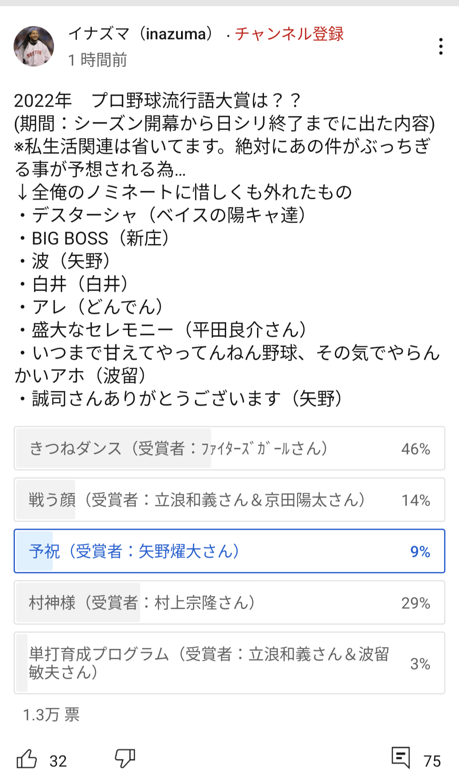Subscribe via the チャンネル登録 link
459x783 pixels.
tap(289, 34)
